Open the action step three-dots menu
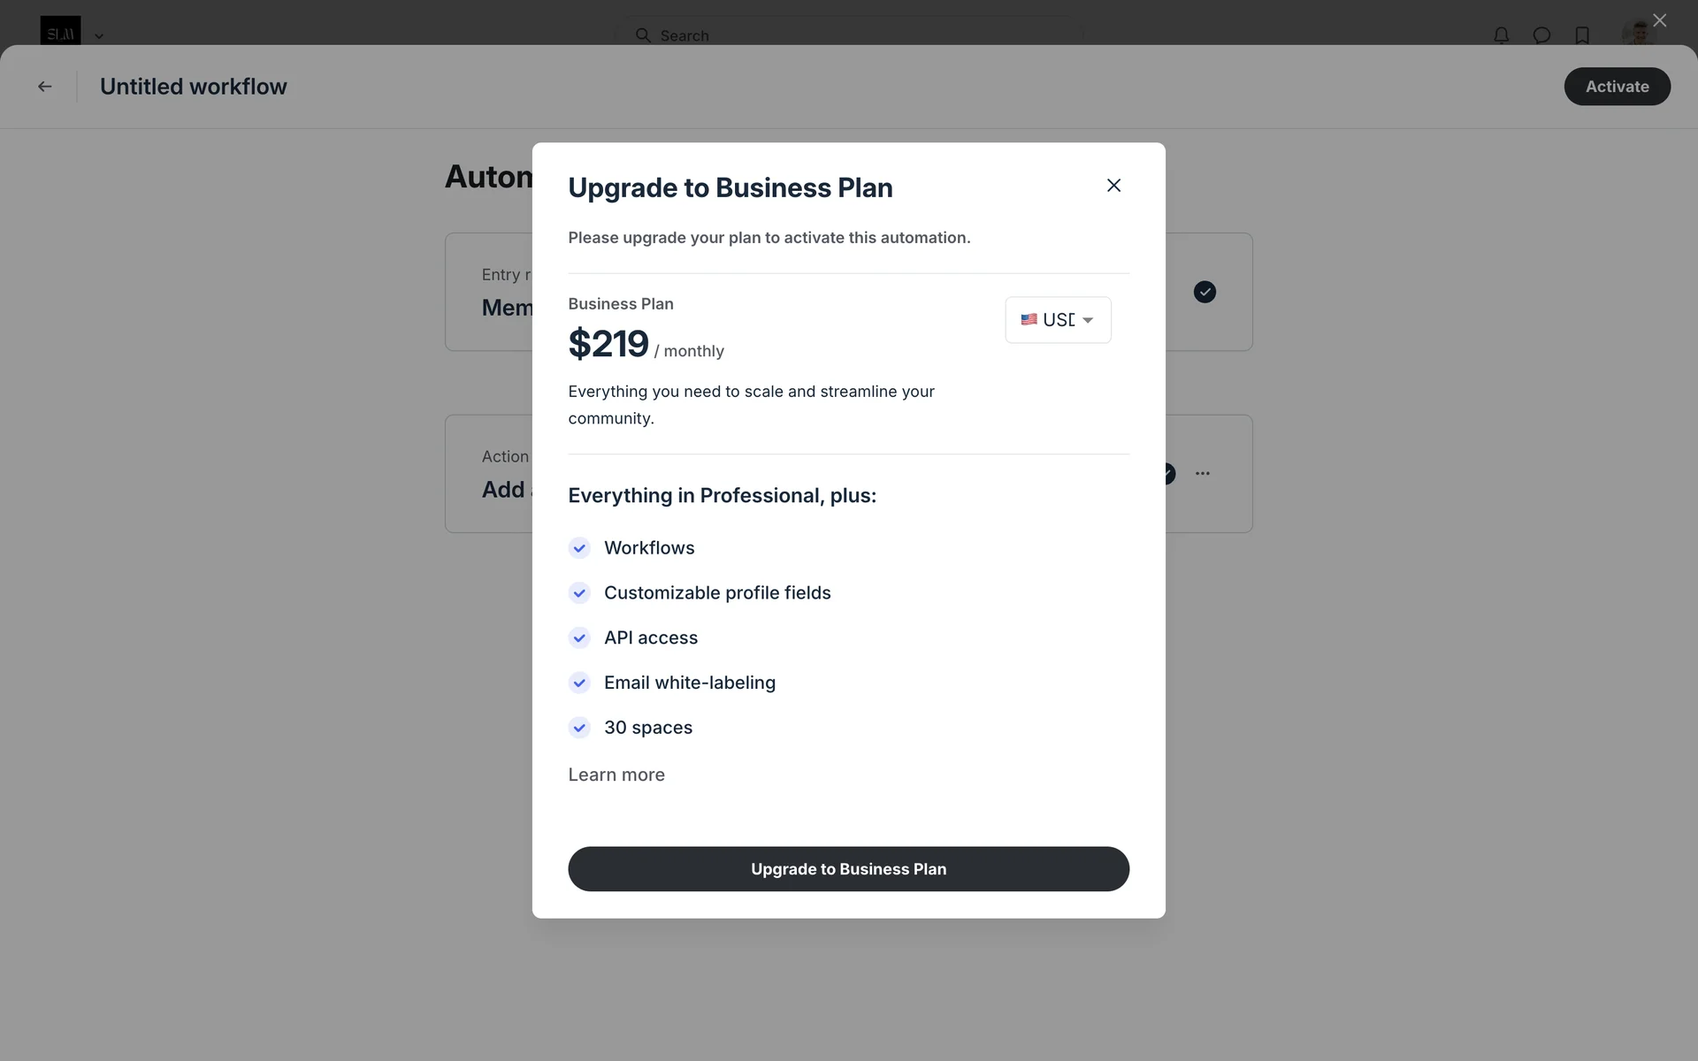The image size is (1698, 1061). pos(1203,474)
